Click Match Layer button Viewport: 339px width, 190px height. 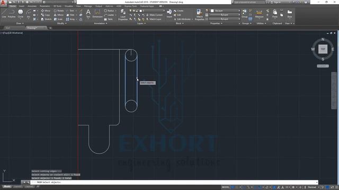(x=154, y=19)
